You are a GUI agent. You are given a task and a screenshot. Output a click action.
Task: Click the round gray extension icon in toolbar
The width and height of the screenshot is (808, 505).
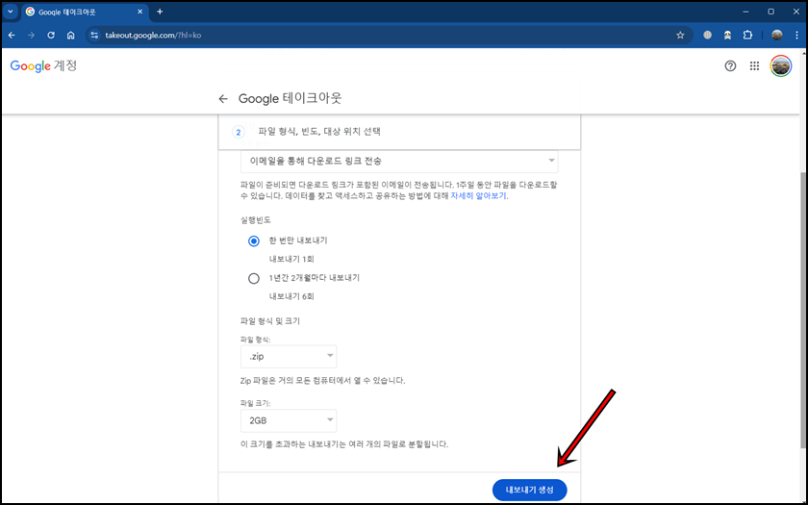[x=708, y=35]
